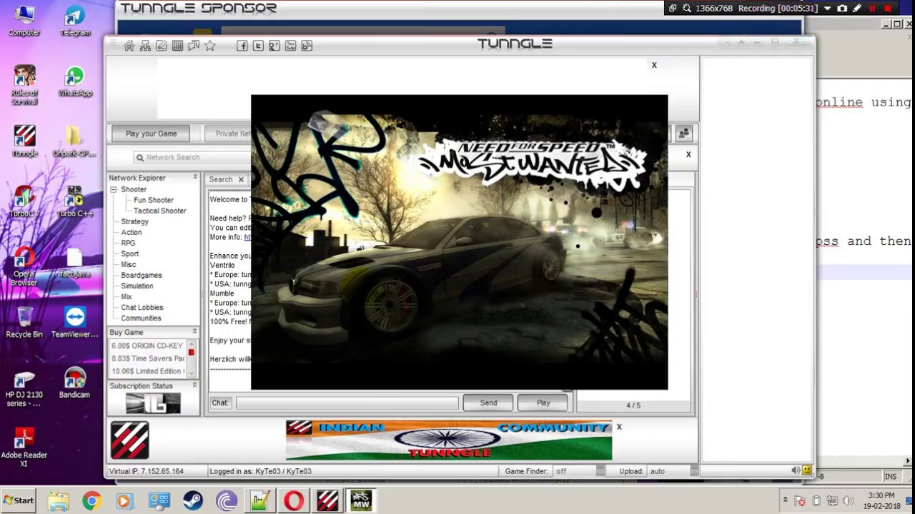Open Tunngle's Google Plus icon

(274, 46)
